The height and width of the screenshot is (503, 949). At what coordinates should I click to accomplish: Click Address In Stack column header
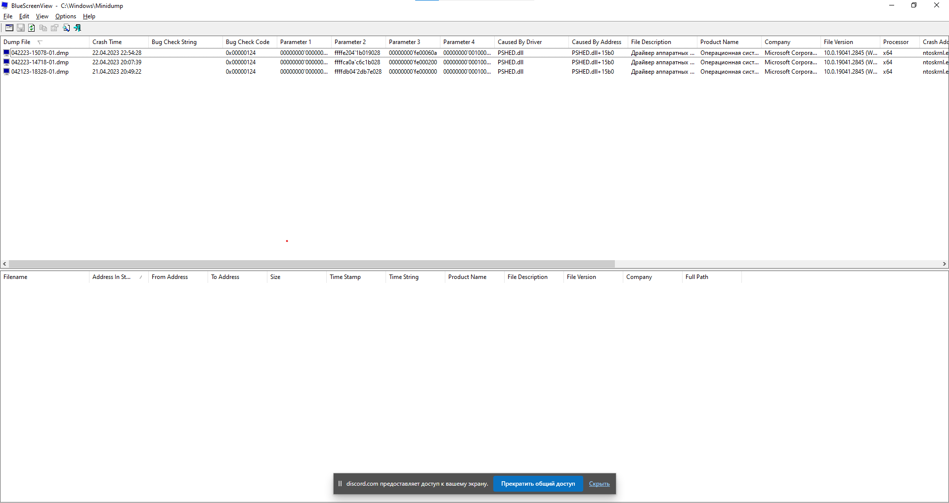click(x=119, y=277)
